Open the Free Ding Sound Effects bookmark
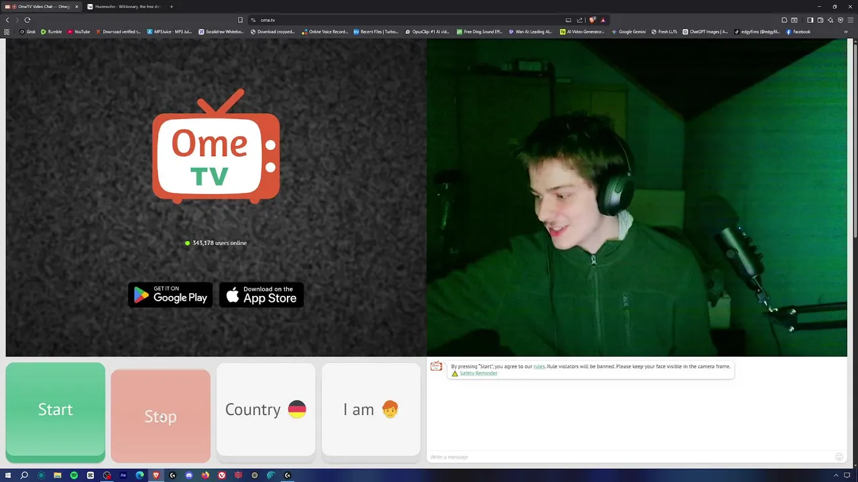The image size is (858, 482). 480,31
